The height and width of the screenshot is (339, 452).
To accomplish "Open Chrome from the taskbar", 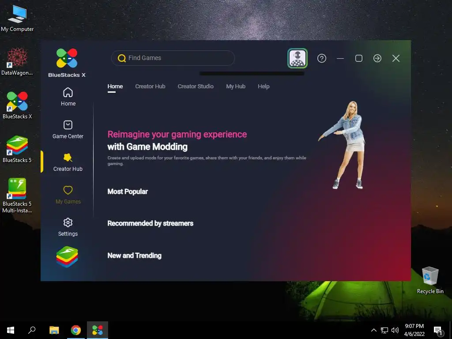I will [76, 330].
